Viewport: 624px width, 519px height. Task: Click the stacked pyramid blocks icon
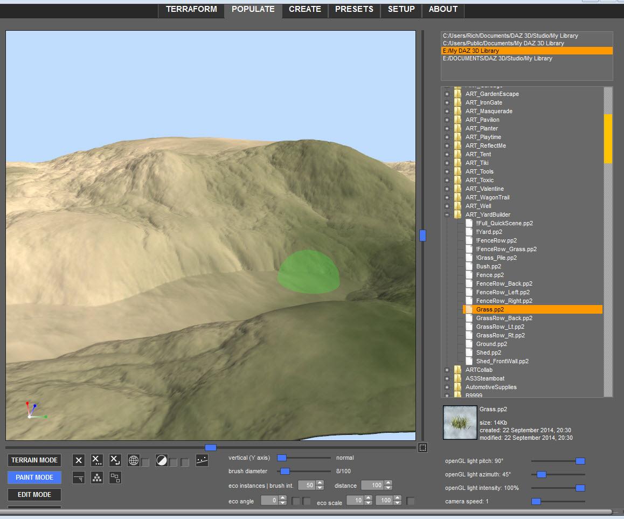coord(96,478)
